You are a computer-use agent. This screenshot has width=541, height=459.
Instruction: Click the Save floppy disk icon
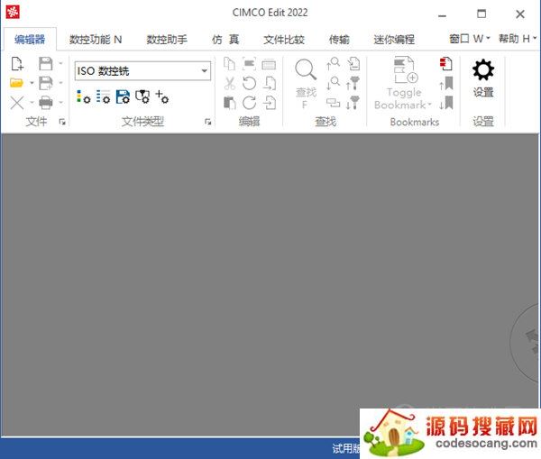pos(46,64)
